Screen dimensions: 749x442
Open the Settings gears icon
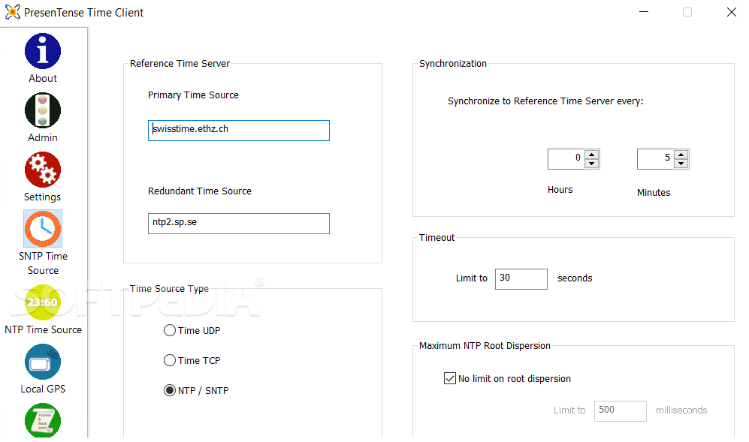[x=43, y=170]
